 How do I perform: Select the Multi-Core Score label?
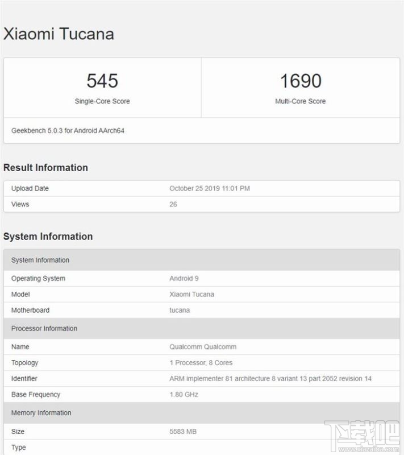[301, 101]
